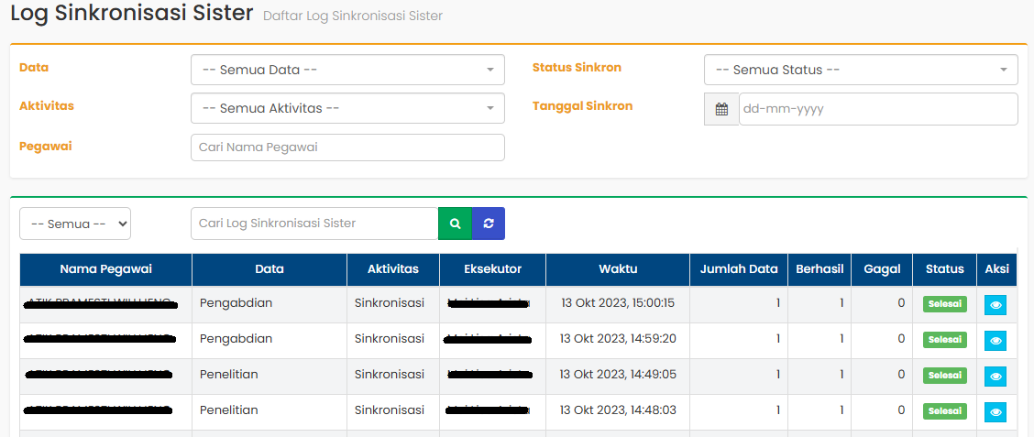Expand the Semua Aktivitas dropdown
This screenshot has width=1034, height=437.
(347, 109)
